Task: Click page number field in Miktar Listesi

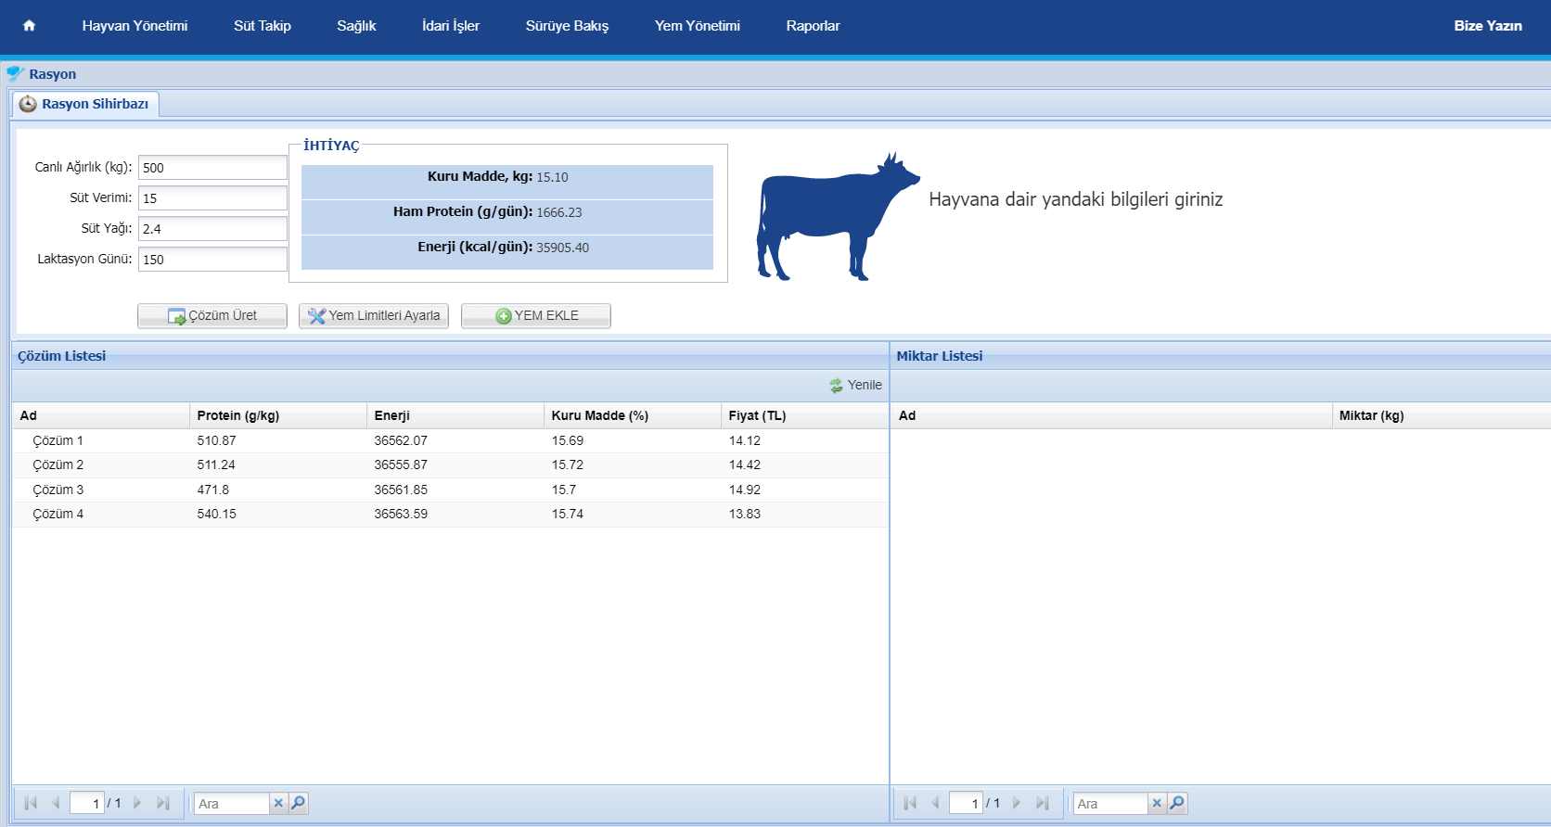Action: click(967, 804)
